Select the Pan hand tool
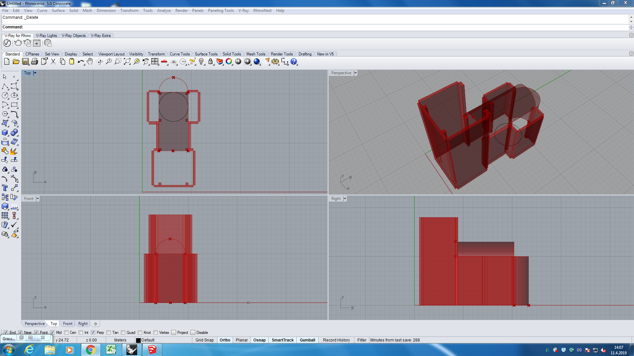This screenshot has height=356, width=634. [x=90, y=62]
